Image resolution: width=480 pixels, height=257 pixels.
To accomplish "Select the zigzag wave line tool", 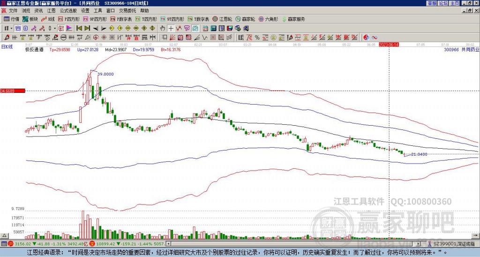I will (x=204, y=38).
